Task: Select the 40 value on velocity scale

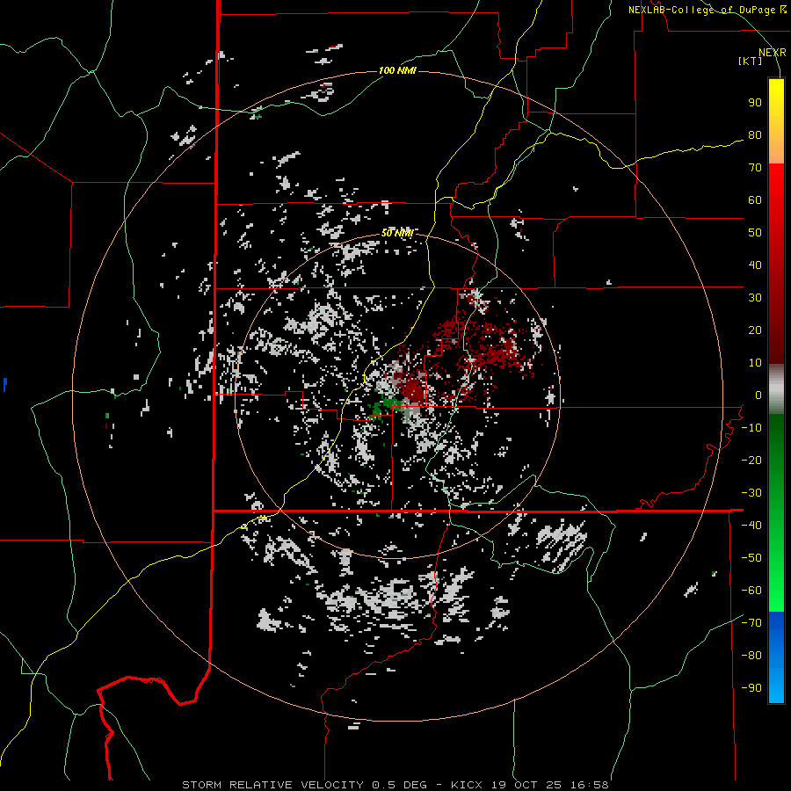Action: tap(755, 265)
